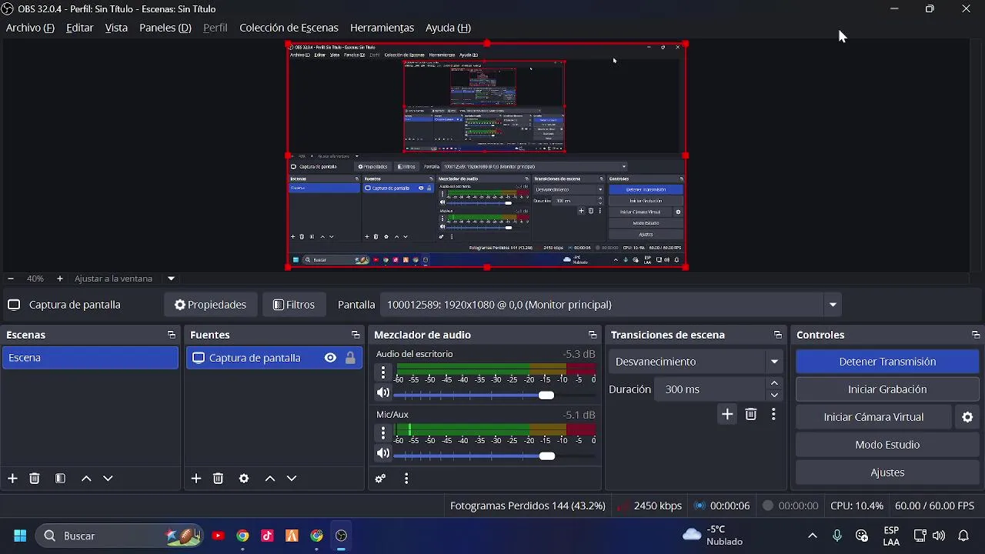Undock the Transiciones de escena panel
The width and height of the screenshot is (985, 554).
(777, 335)
